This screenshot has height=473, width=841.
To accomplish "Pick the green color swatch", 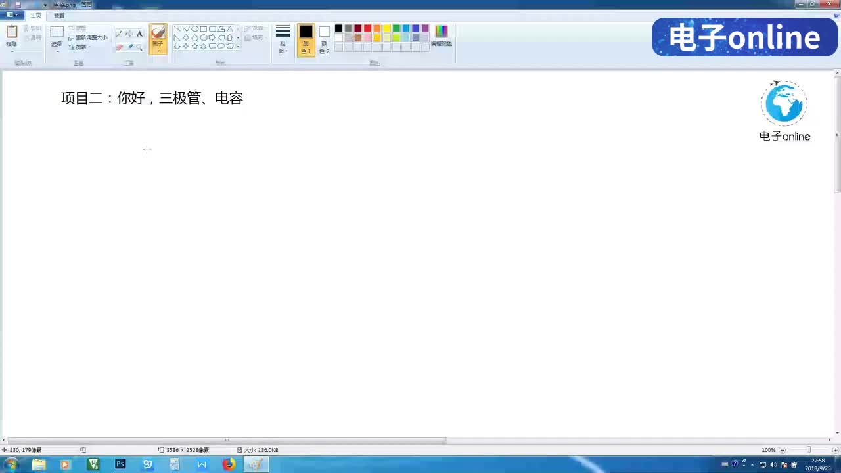I will pos(396,28).
